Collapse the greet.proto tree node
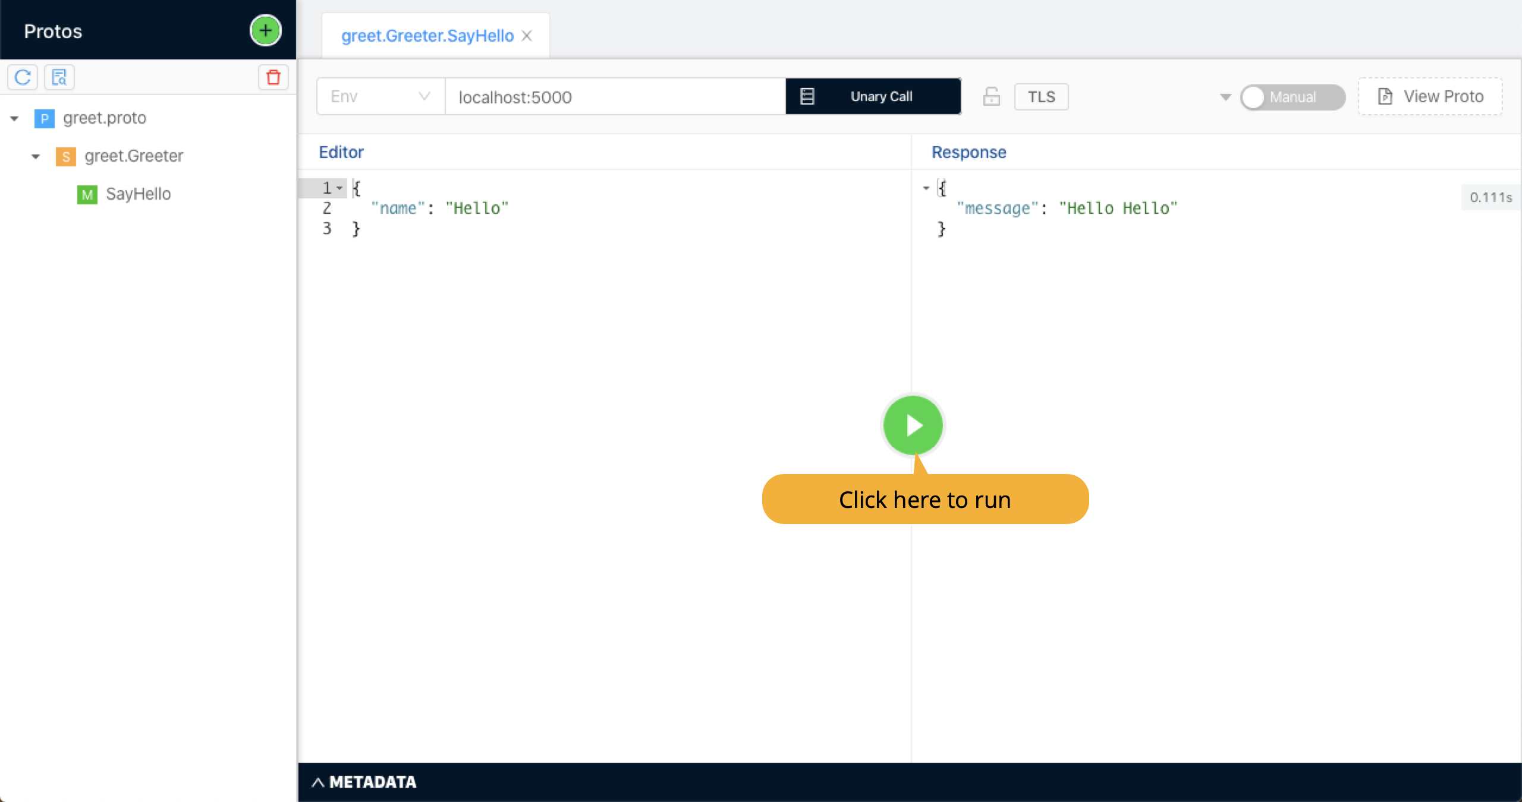This screenshot has height=802, width=1522. 14,119
